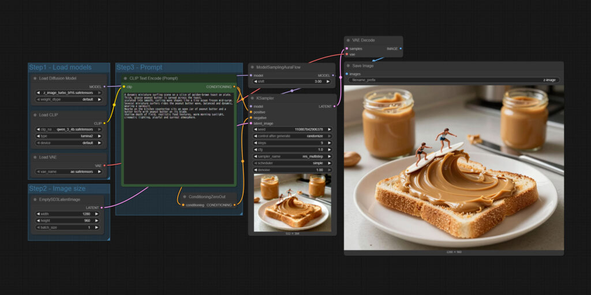Image resolution: width=591 pixels, height=295 pixels.
Task: Decrease the width value with left arrow
Action: coord(37,214)
